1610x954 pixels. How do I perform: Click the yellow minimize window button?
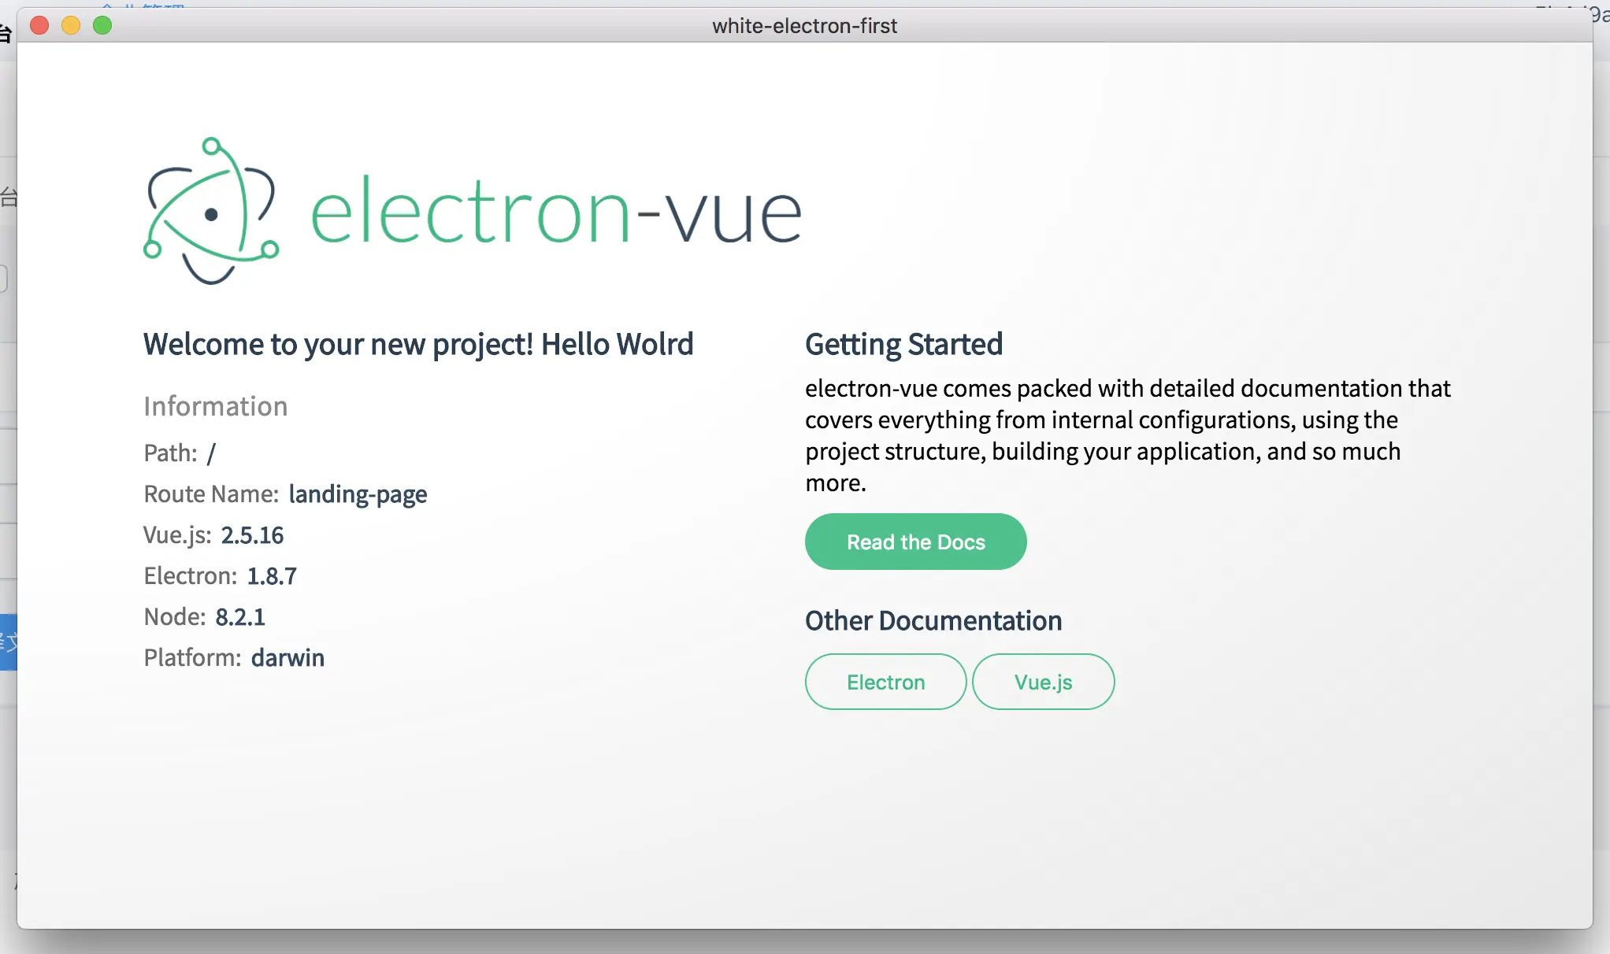[71, 26]
